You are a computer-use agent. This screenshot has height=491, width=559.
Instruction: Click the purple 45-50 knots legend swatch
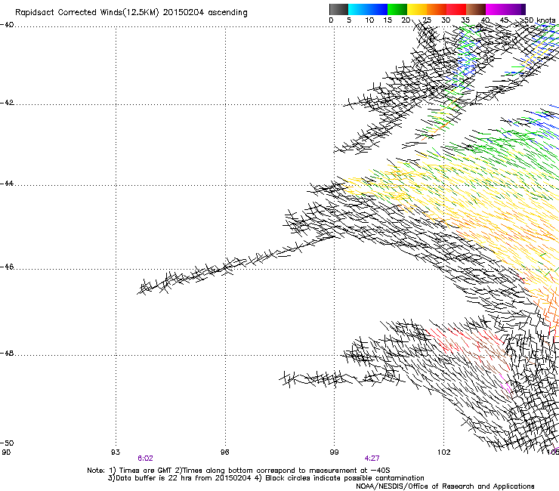(x=515, y=9)
